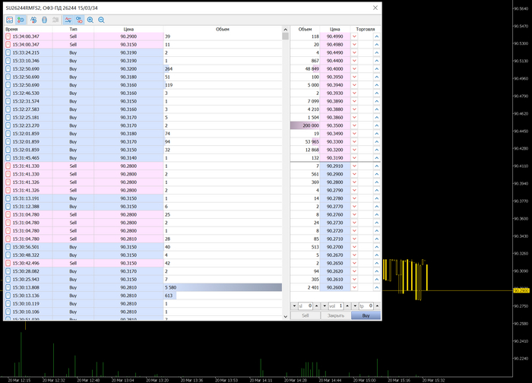Click the Sell button
The image size is (532, 383).
click(306, 315)
